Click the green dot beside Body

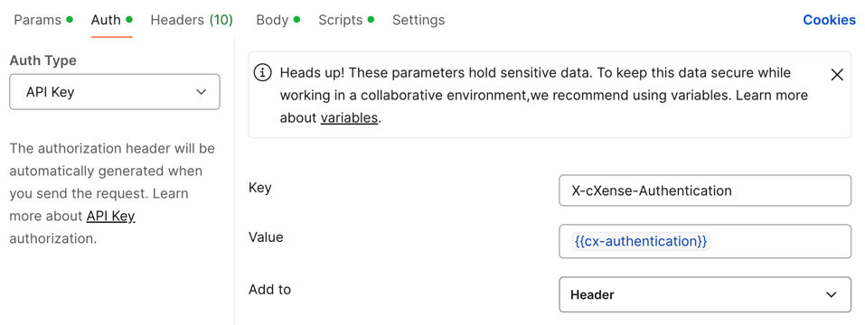tap(296, 20)
